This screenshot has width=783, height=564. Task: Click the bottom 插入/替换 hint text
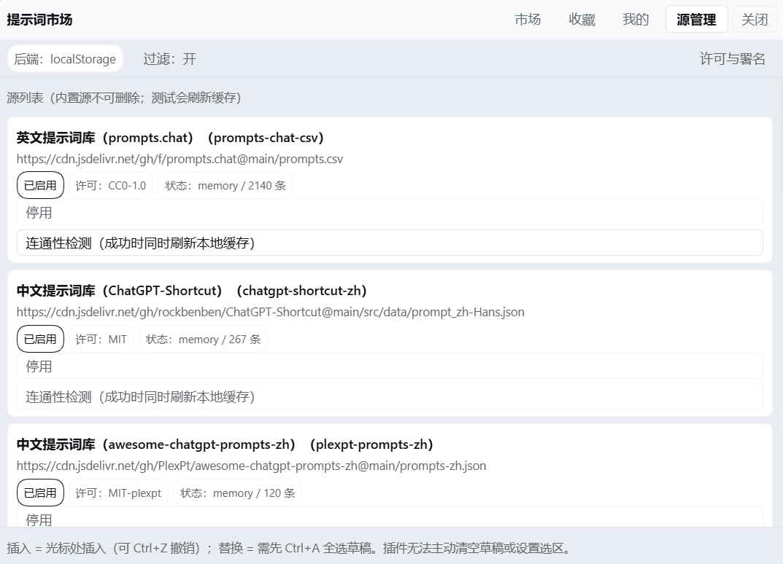coord(289,548)
